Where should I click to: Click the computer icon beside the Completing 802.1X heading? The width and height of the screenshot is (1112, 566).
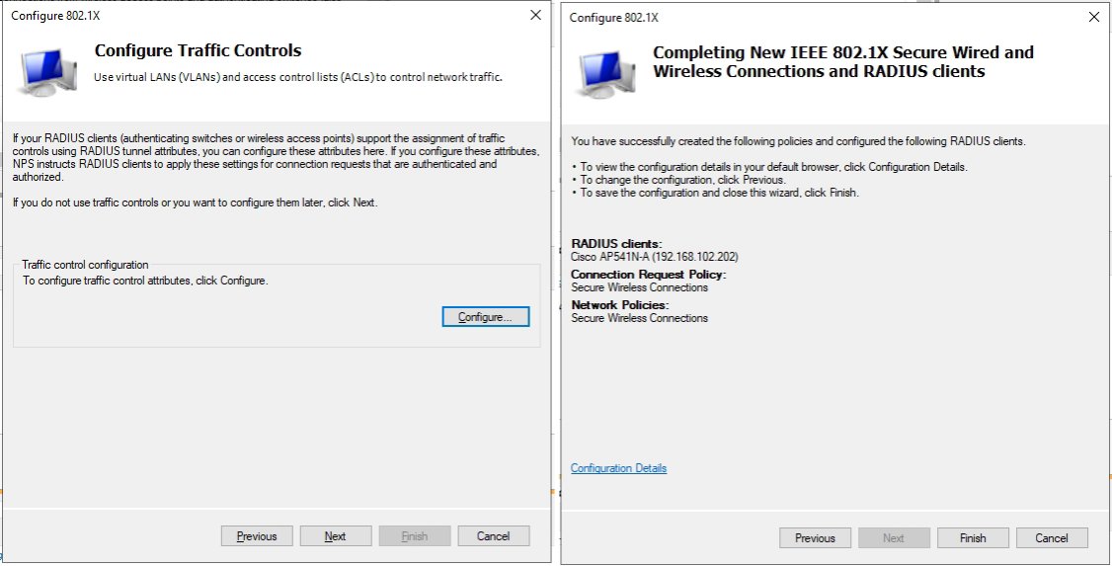tap(606, 71)
